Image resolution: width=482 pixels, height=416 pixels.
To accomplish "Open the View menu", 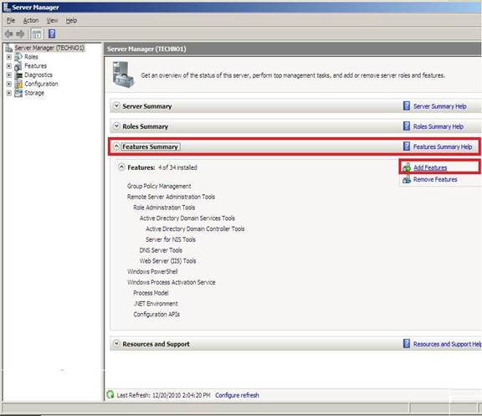I will tap(52, 21).
